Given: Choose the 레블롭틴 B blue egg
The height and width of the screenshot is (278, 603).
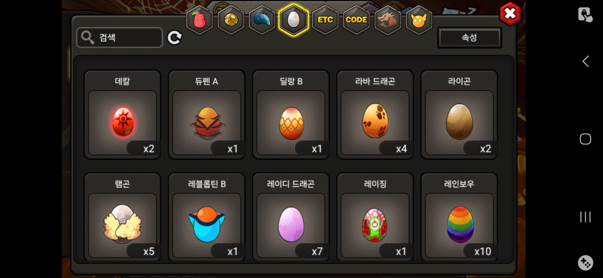Looking at the screenshot, I should [207, 217].
